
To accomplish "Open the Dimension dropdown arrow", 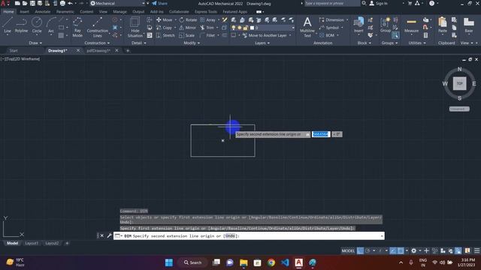I will click(347, 20).
